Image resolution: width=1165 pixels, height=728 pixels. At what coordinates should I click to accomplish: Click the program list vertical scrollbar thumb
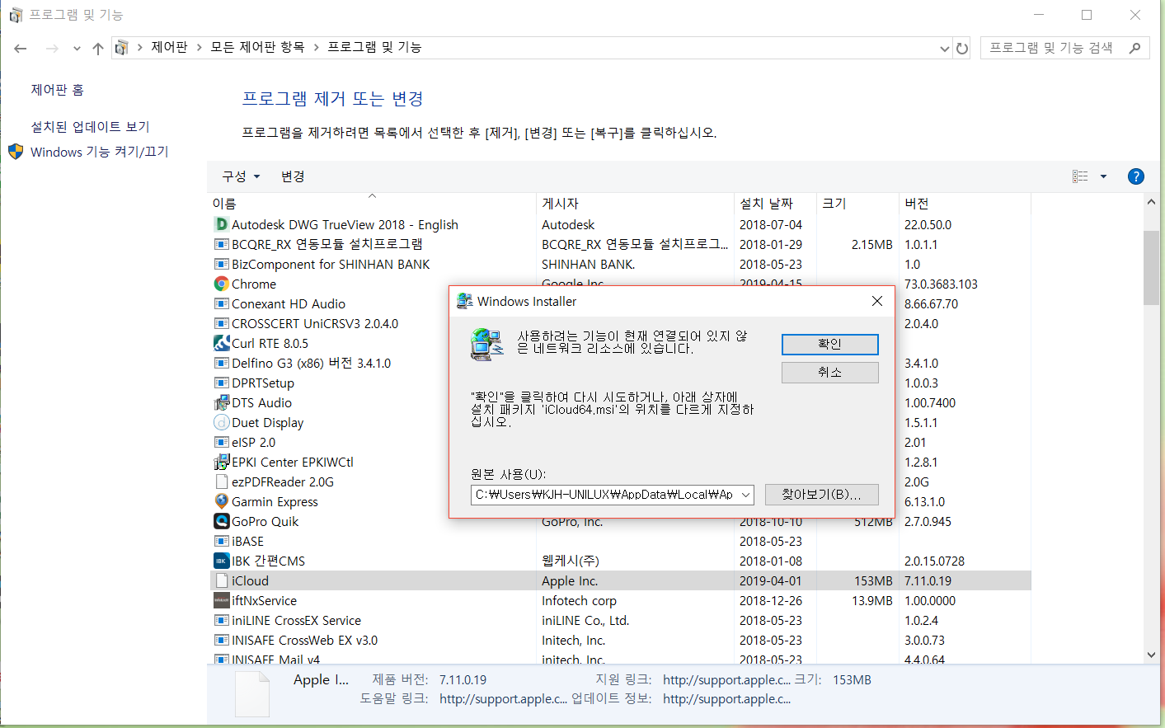[1152, 268]
